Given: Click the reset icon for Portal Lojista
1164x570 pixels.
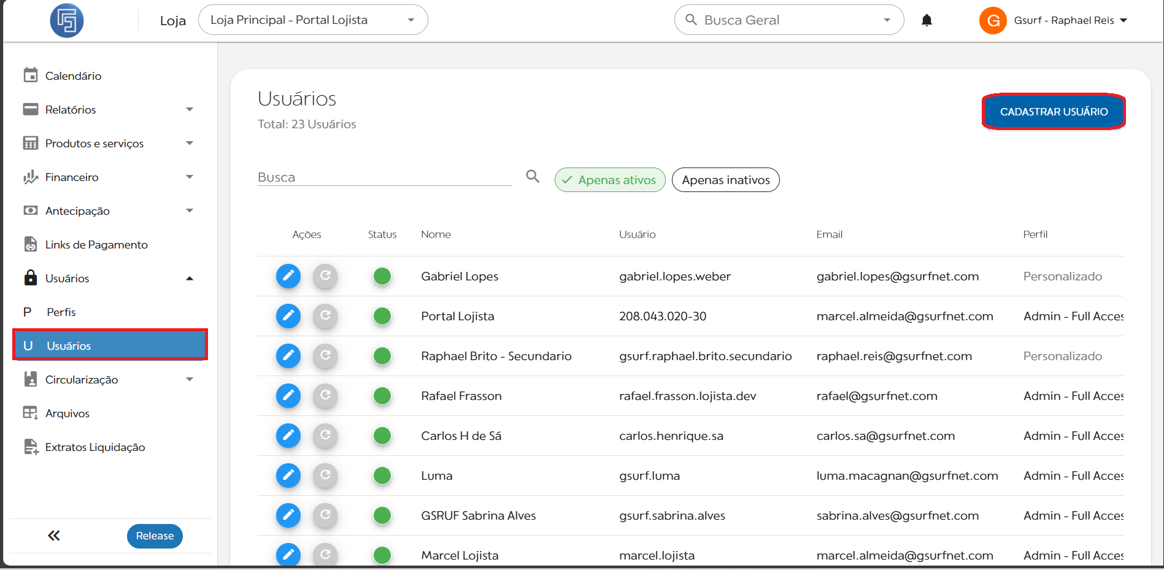Looking at the screenshot, I should click(x=325, y=316).
